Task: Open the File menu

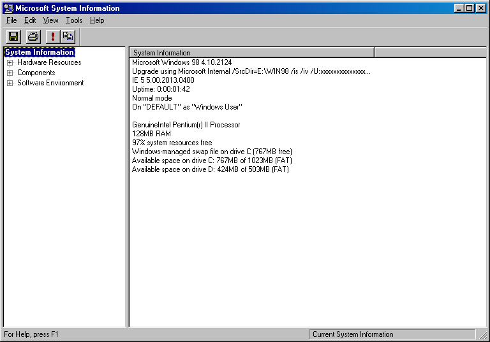Action: coord(11,20)
